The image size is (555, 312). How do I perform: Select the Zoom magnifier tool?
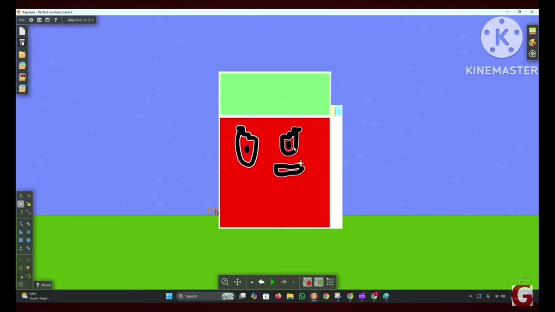coord(225,282)
